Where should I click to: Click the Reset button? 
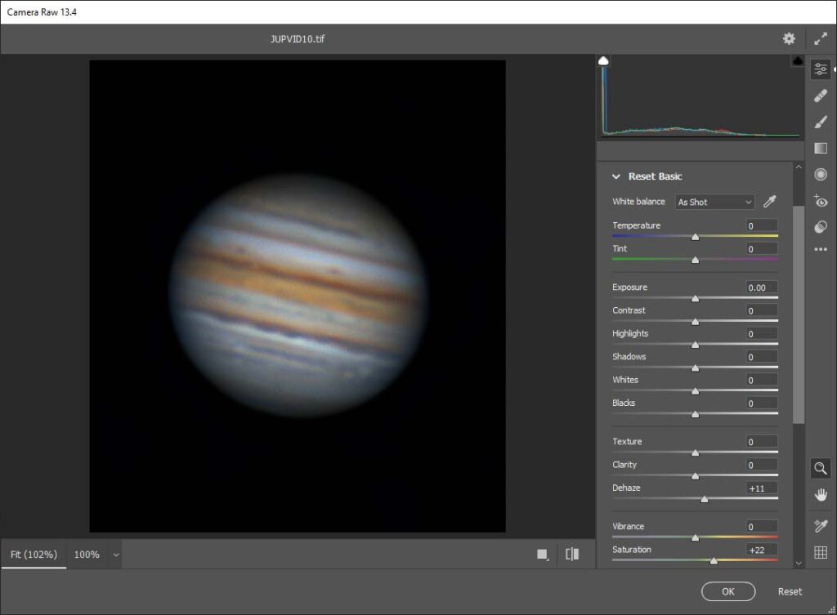tap(790, 591)
